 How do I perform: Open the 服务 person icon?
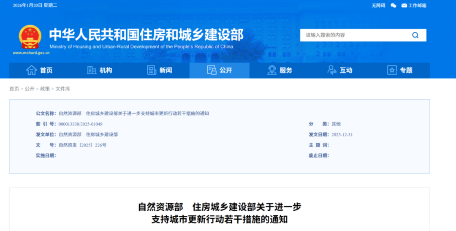[x=272, y=71]
